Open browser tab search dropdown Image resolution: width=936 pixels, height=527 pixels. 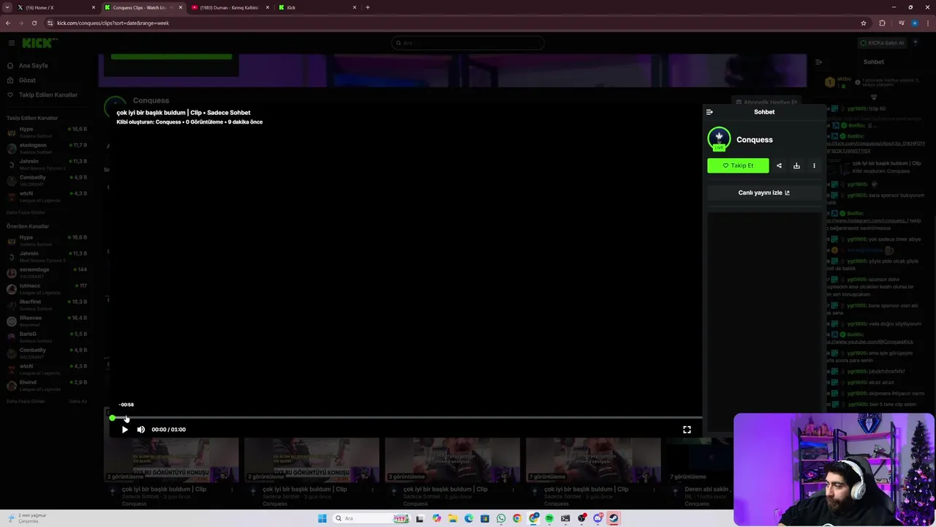(7, 7)
